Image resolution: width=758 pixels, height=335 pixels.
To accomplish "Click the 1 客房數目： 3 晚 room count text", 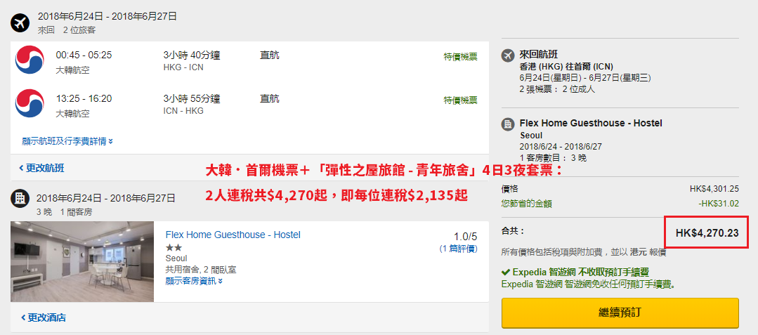I will pos(553,158).
